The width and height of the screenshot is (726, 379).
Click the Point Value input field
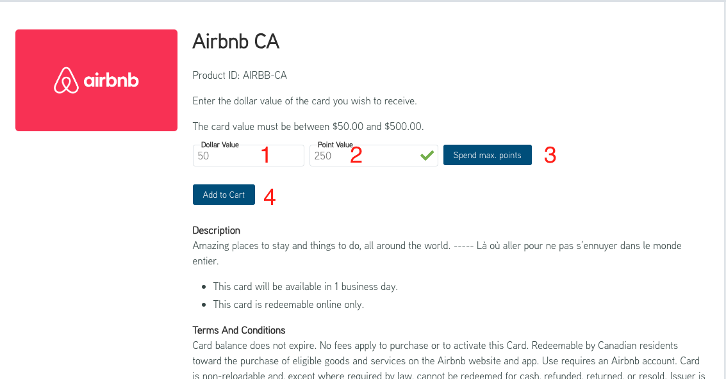pyautogui.click(x=374, y=156)
